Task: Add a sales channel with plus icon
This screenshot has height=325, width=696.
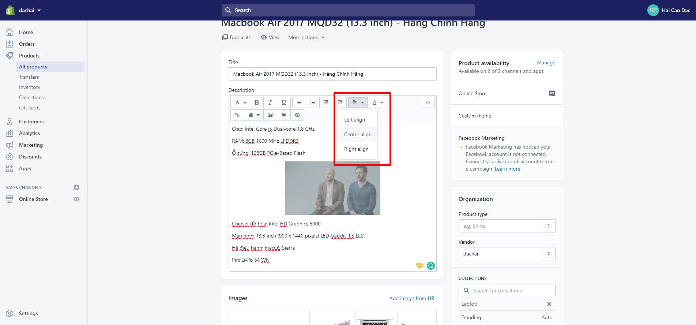Action: pyautogui.click(x=76, y=187)
